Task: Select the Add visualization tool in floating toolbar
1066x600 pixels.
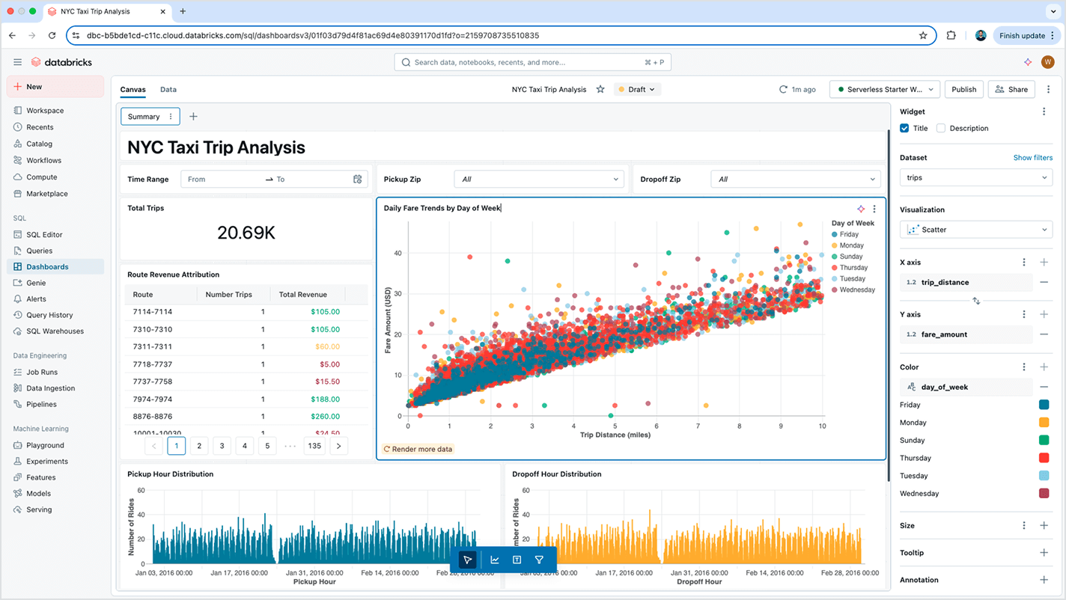Action: tap(494, 559)
